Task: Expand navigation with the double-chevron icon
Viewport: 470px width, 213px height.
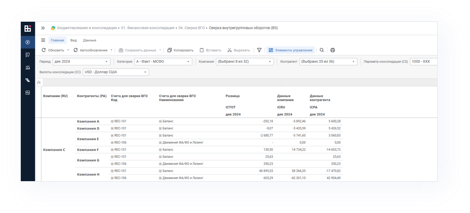Action: [x=43, y=28]
